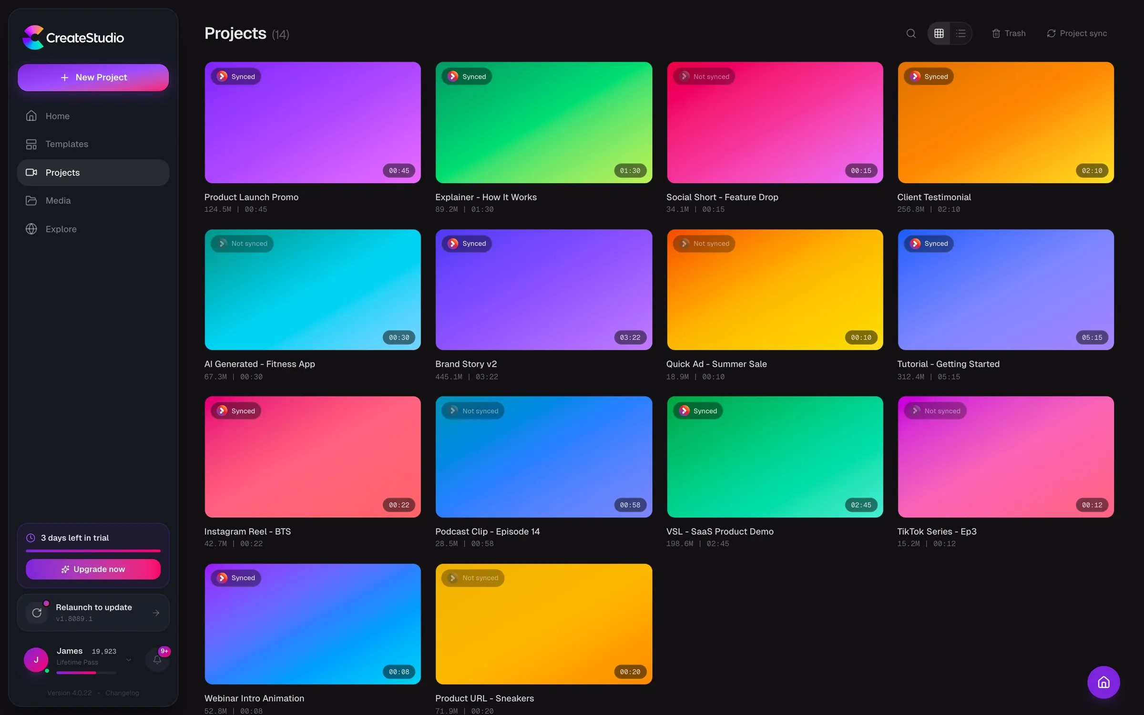
Task: Open Client Testimonial thumbnail
Action: [x=1006, y=123]
